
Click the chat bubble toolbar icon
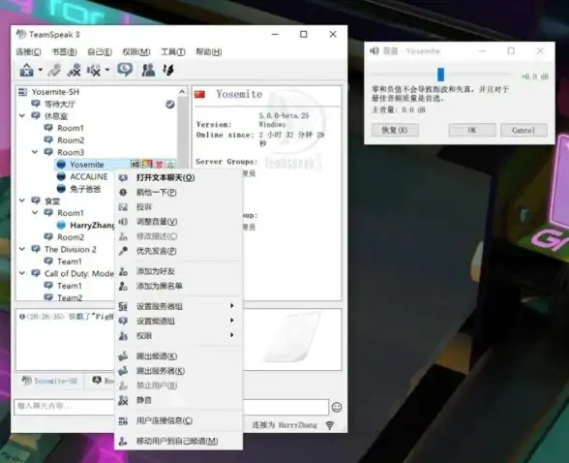point(125,70)
